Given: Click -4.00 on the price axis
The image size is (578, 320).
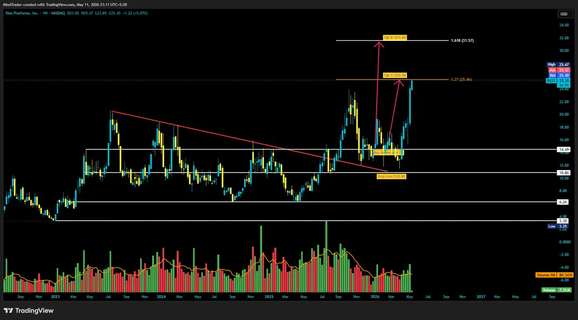Looking at the screenshot, I should [564, 267].
